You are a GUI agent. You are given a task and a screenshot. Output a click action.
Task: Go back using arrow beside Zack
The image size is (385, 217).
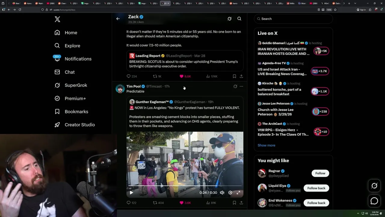(x=118, y=19)
